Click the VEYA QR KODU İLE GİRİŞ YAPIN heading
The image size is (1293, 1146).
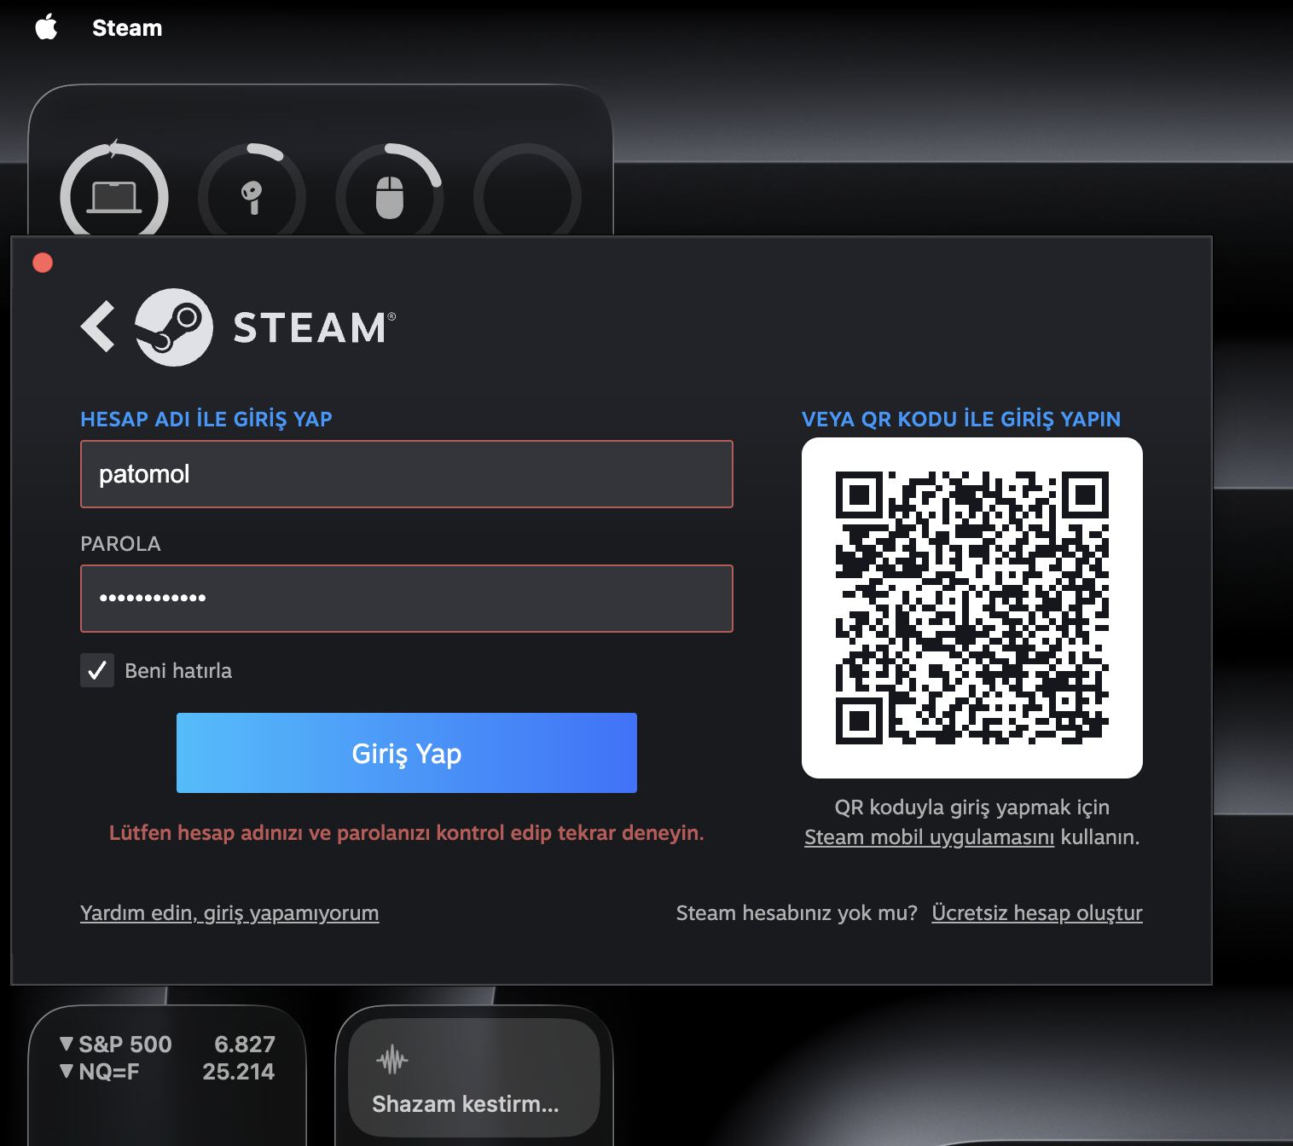pos(961,419)
